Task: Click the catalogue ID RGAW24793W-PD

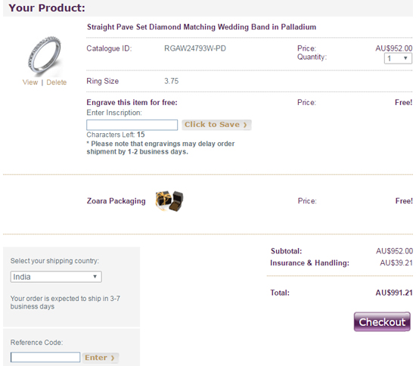Action: point(195,48)
